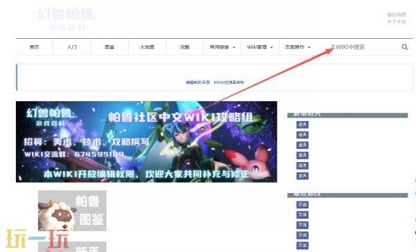This screenshot has width=416, height=252.
Task: Expand the 常用链接 dropdown menu
Action: pyautogui.click(x=222, y=47)
